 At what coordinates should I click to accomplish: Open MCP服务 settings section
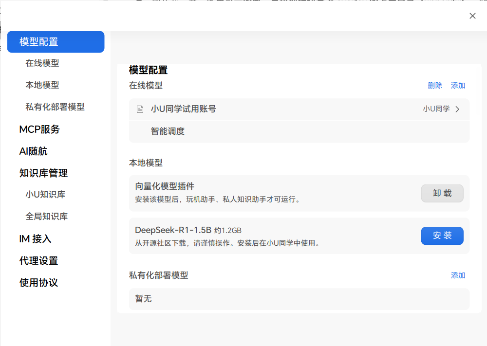coord(39,129)
